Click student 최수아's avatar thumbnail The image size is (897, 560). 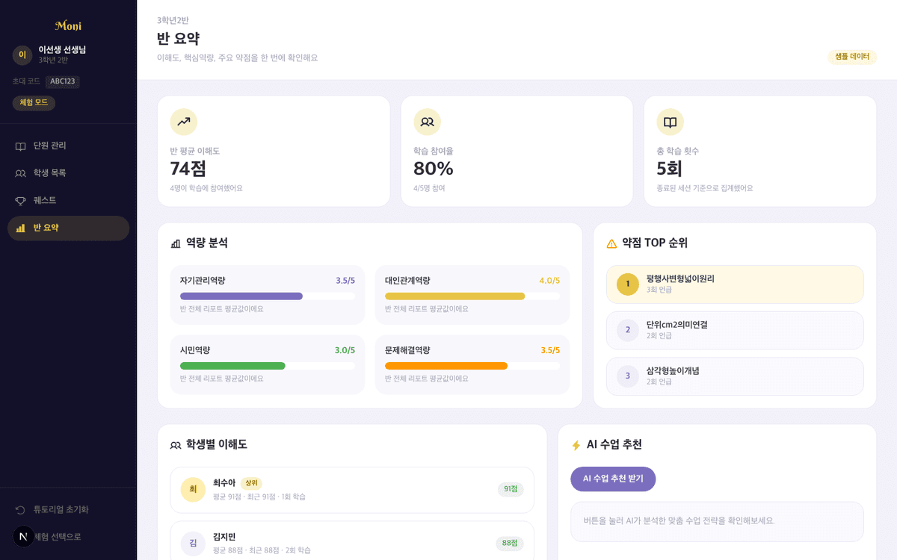click(192, 490)
